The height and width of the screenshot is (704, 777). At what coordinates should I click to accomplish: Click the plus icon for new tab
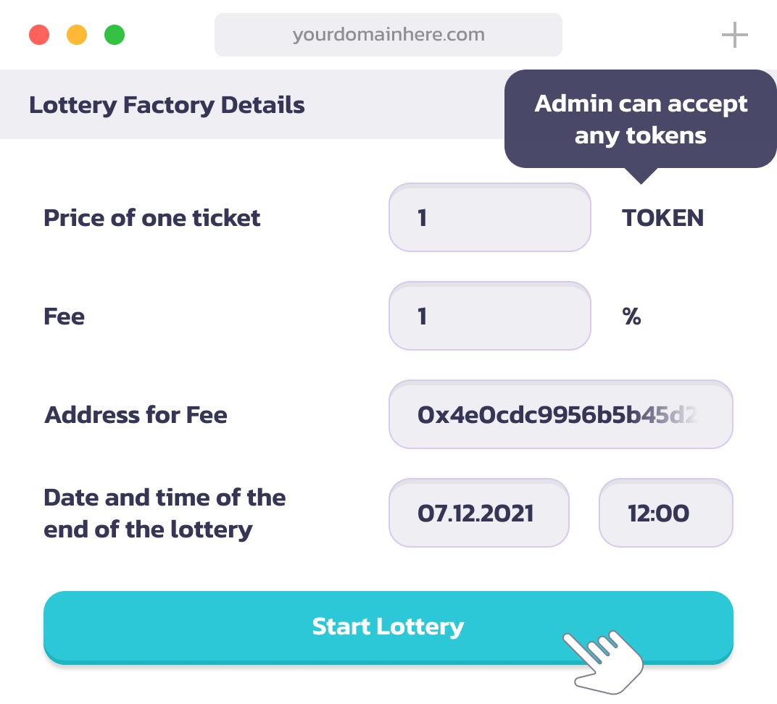pyautogui.click(x=734, y=35)
